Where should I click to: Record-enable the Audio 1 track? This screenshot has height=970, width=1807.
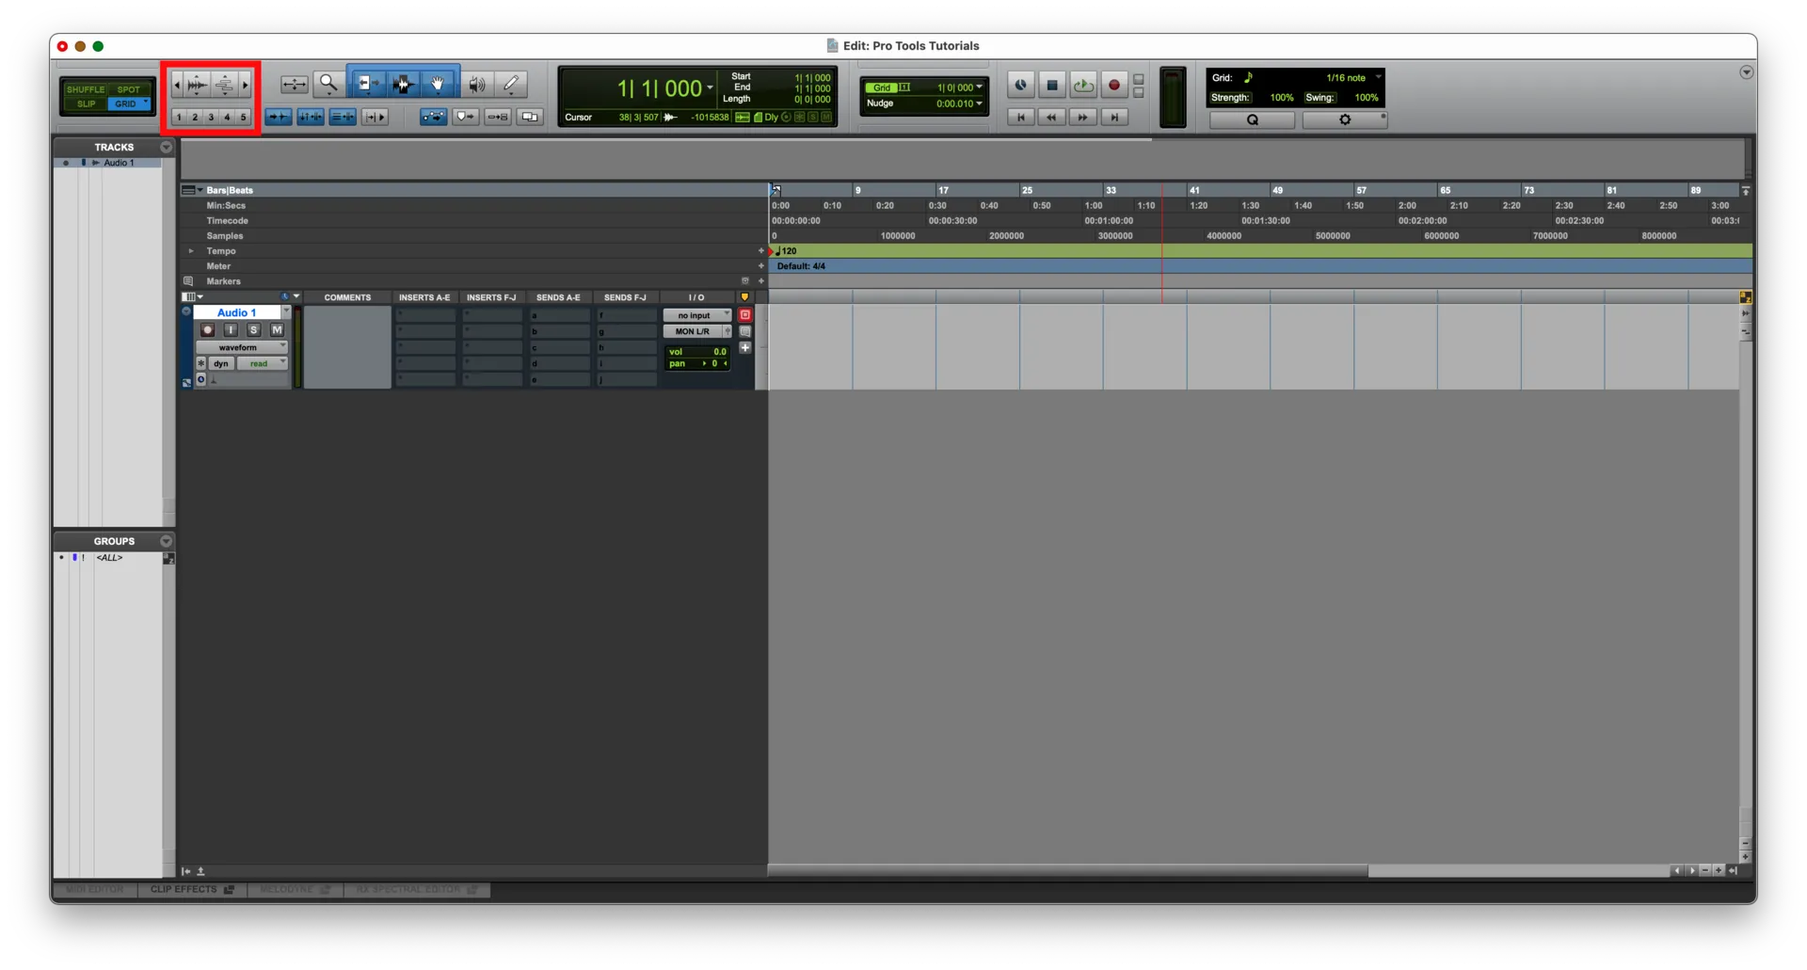tap(207, 329)
